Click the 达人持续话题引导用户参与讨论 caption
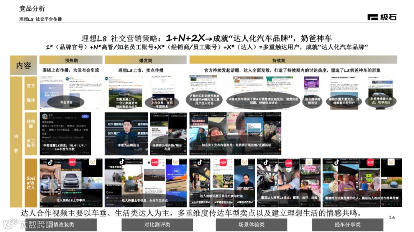414x232 pixels. click(221, 196)
